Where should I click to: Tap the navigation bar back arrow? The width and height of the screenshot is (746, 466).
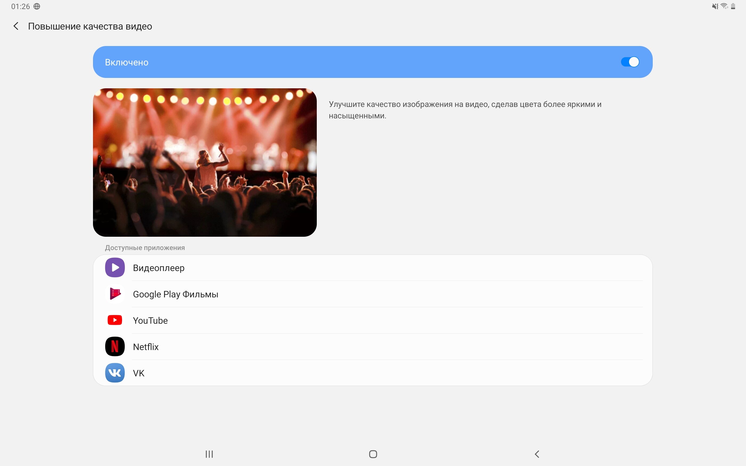(537, 454)
